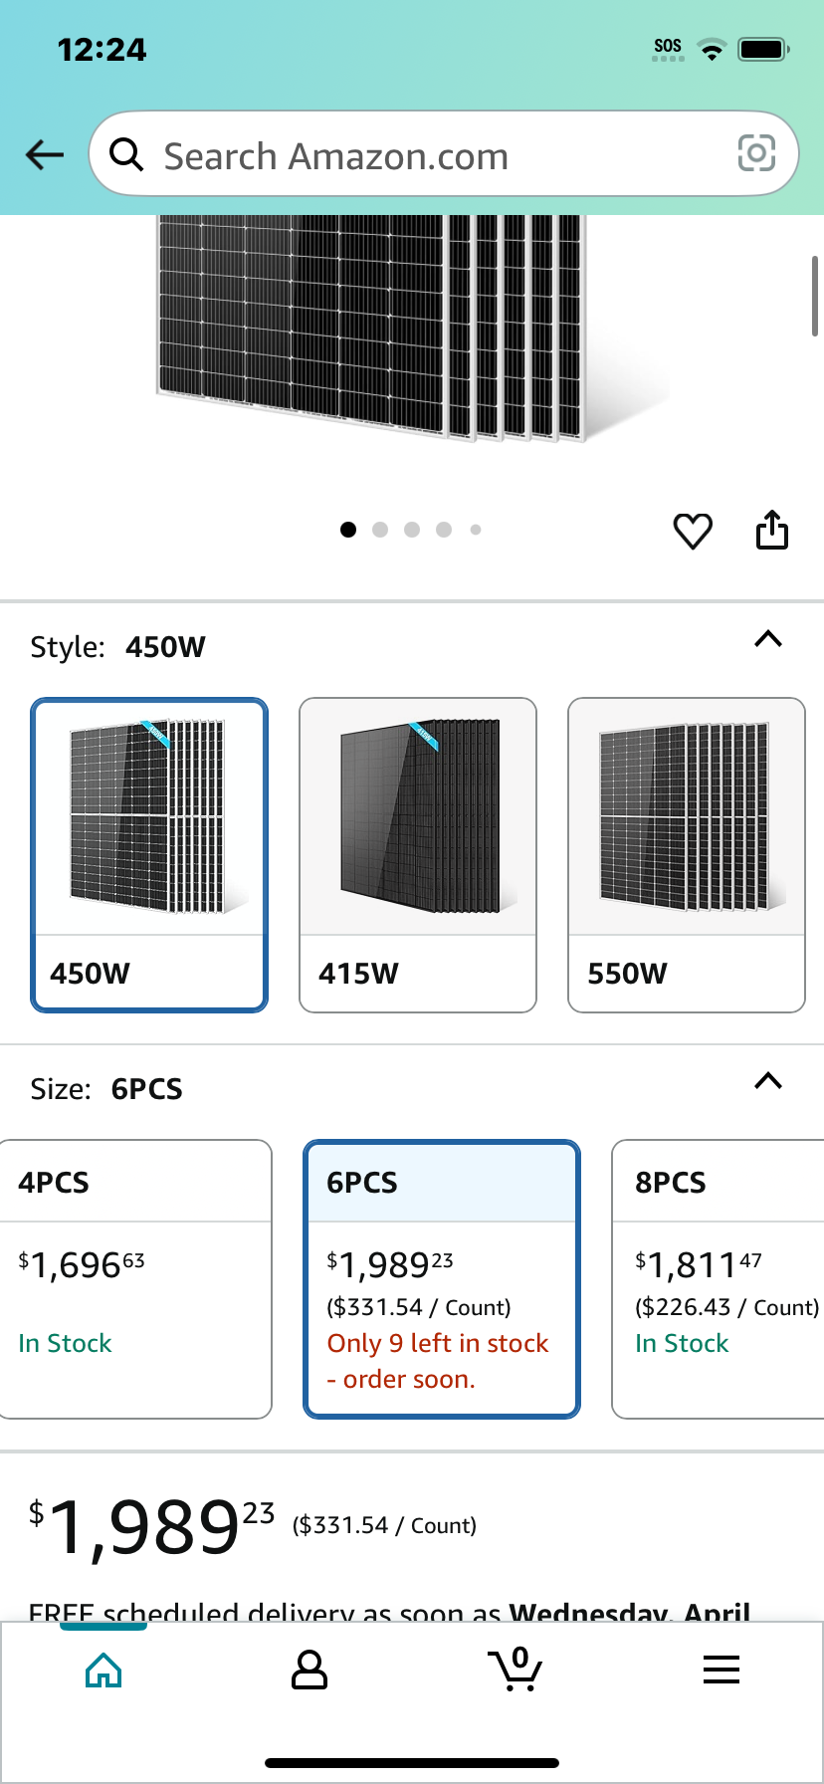Collapse the Size section chevron

tap(768, 1081)
